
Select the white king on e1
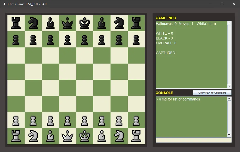click(85, 136)
